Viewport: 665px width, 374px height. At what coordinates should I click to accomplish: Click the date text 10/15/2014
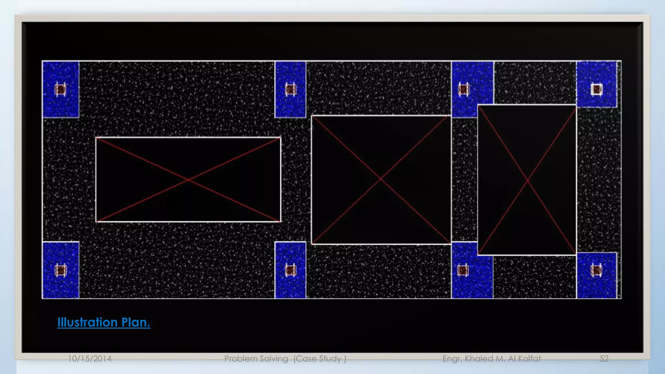(x=90, y=359)
